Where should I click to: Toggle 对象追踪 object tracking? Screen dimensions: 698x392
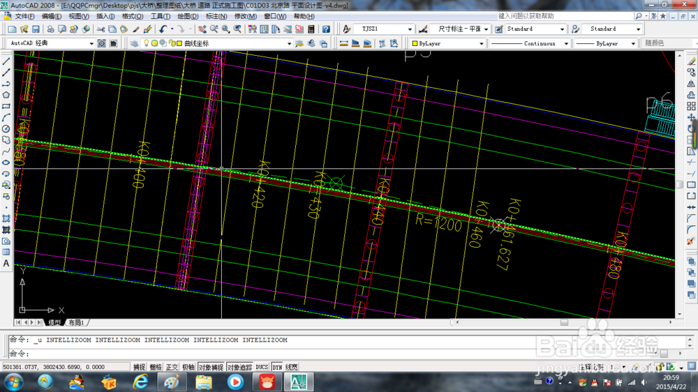pos(239,367)
